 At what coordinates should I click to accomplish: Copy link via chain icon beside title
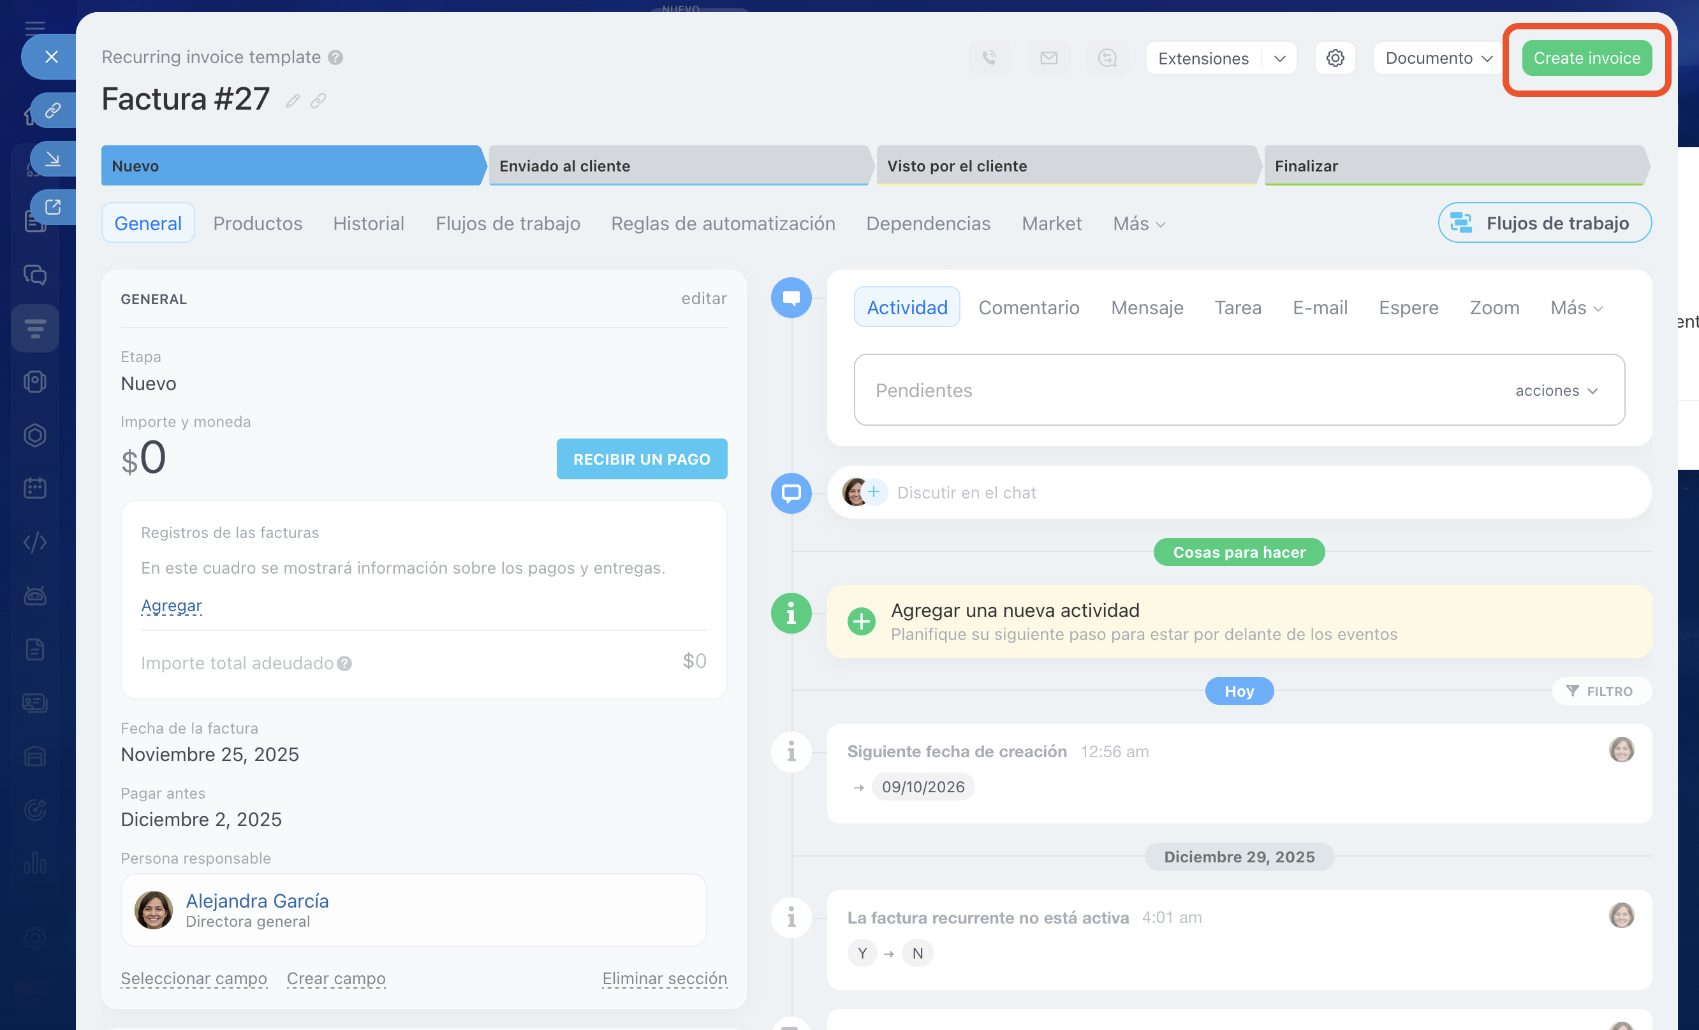click(318, 101)
